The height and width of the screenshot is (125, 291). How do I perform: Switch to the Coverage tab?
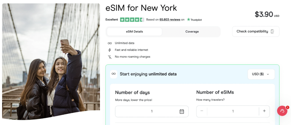[x=192, y=32]
